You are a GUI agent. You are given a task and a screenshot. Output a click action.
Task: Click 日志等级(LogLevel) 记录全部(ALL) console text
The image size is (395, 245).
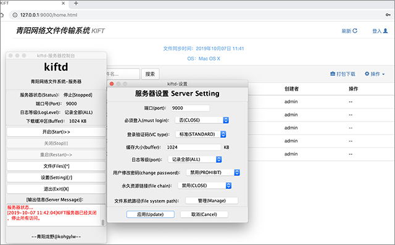pos(56,112)
